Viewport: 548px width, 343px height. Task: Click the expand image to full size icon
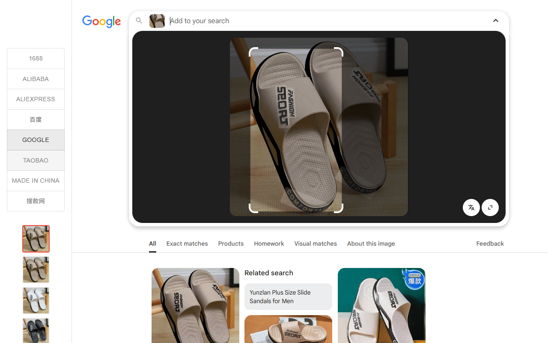tap(490, 207)
